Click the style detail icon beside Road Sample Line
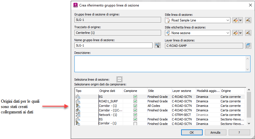The height and width of the screenshot is (139, 255). click(248, 20)
